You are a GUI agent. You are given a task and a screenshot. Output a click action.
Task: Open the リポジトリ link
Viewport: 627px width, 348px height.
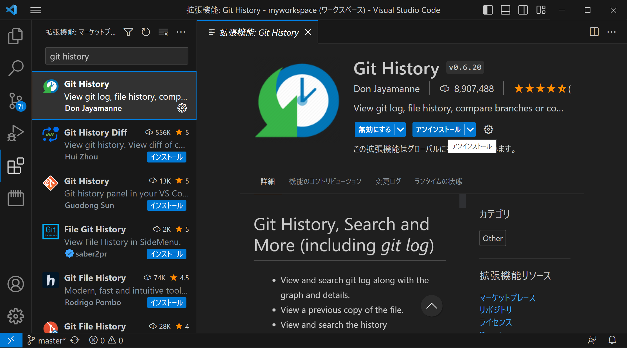pos(496,310)
